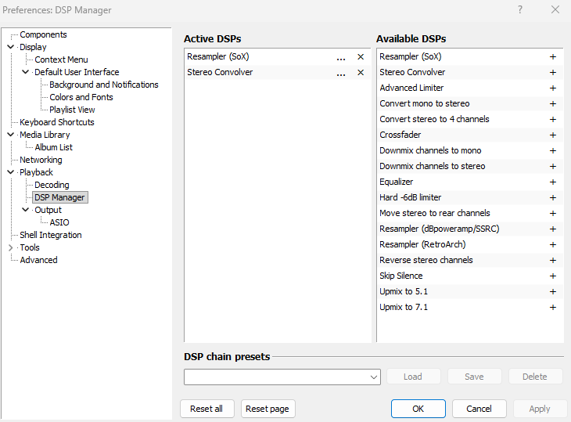
Task: Add Resampler (RetroArch) DSP
Action: tap(553, 245)
